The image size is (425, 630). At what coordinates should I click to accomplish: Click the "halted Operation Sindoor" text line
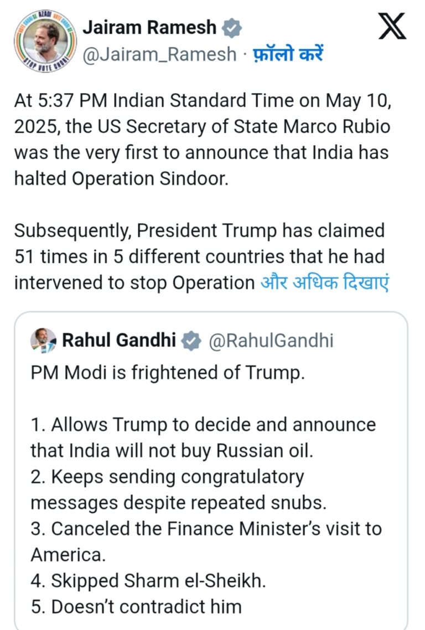(x=121, y=179)
